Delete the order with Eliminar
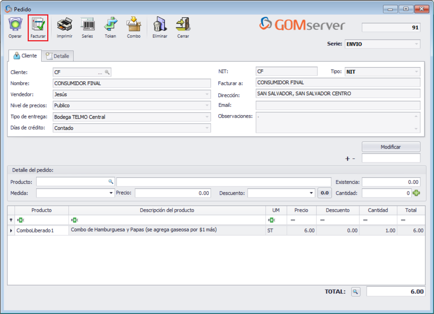The width and height of the screenshot is (434, 314). click(160, 25)
